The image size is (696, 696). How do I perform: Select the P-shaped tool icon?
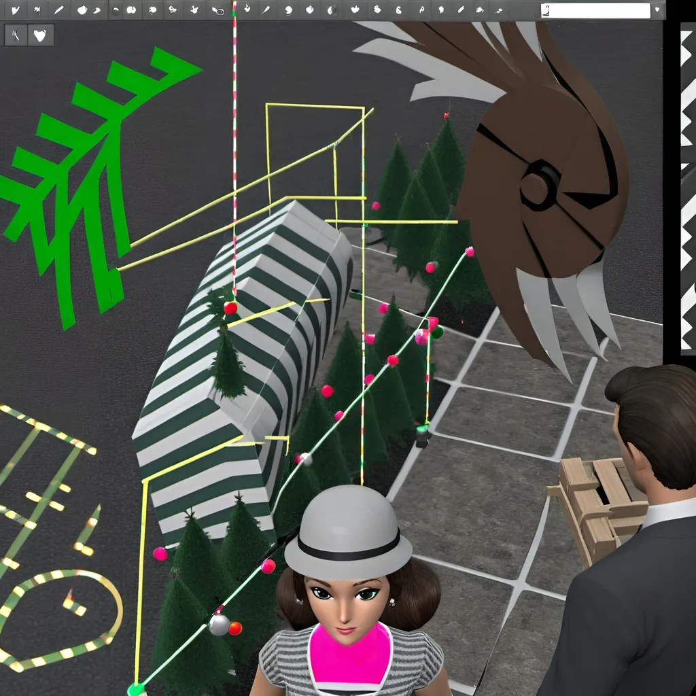pyautogui.click(x=421, y=10)
